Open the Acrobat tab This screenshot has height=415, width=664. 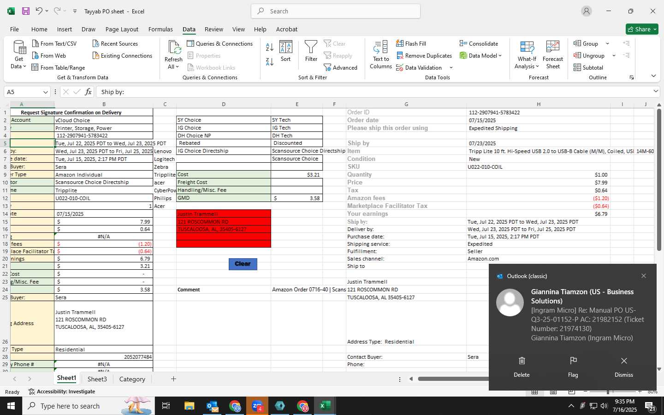(287, 29)
